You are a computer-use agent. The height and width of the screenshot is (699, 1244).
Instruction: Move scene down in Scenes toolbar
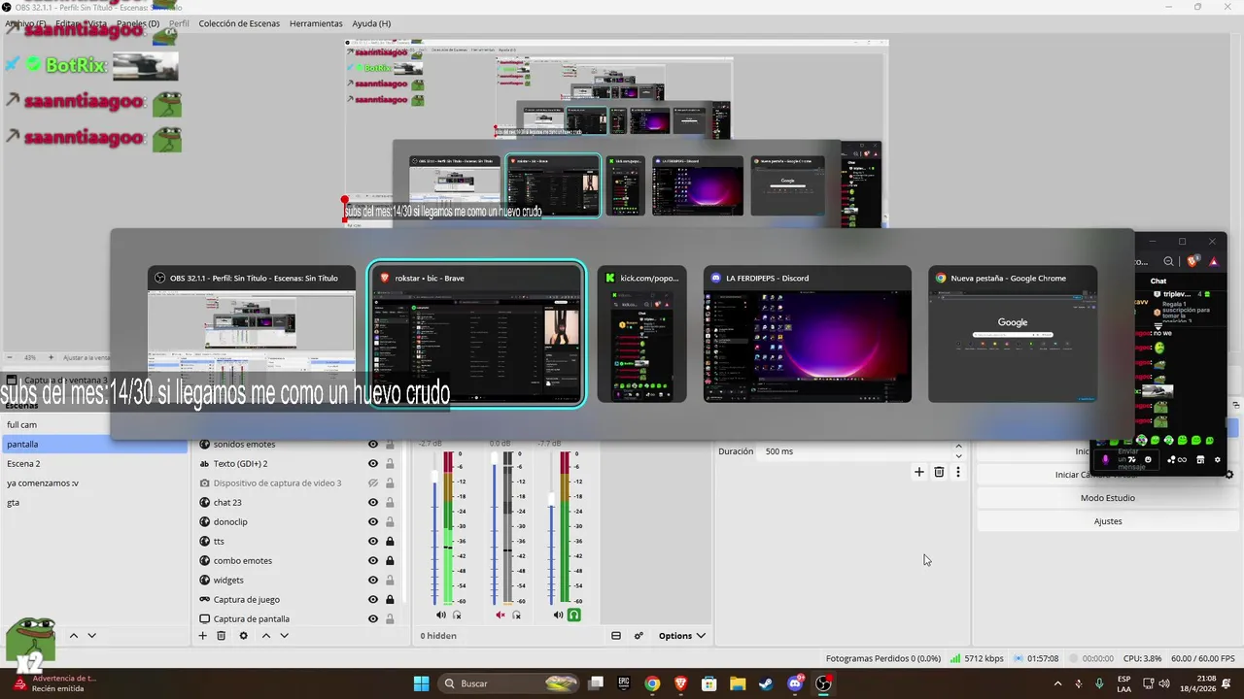[x=92, y=636]
